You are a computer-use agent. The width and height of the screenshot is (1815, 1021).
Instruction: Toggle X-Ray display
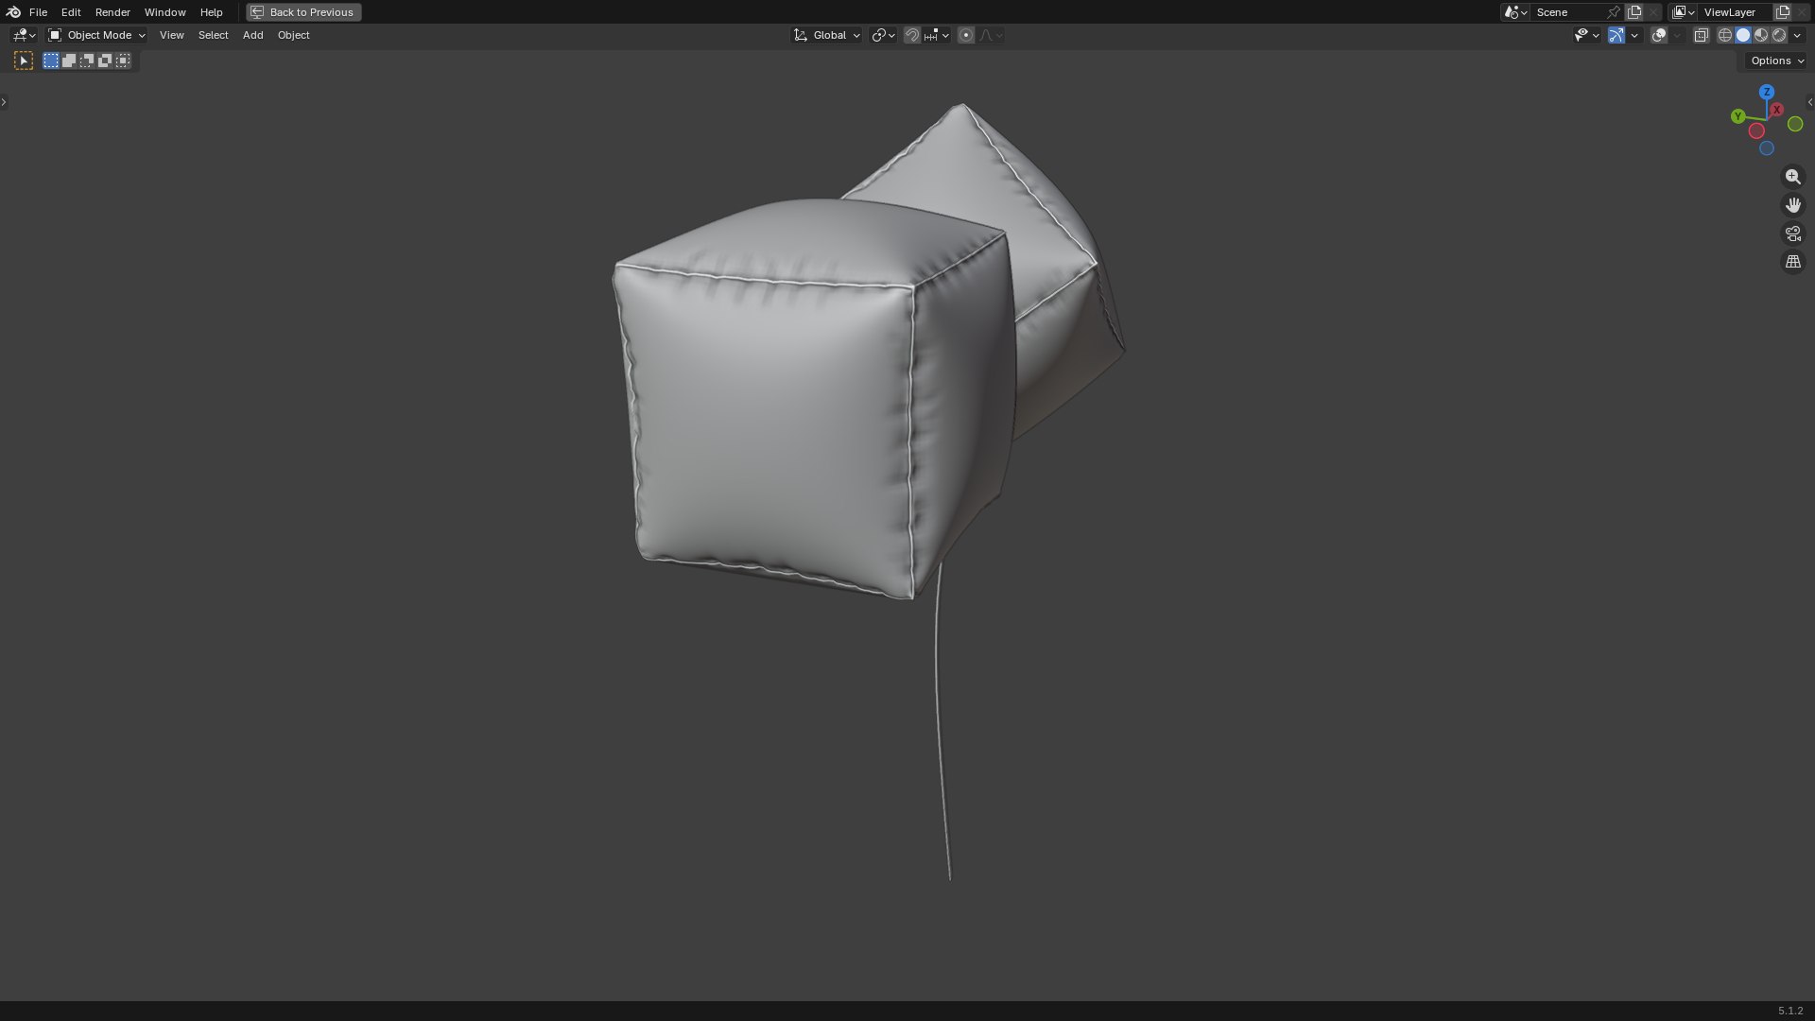[1701, 35]
